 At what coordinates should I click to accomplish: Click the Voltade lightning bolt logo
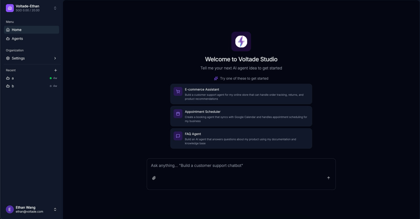click(241, 42)
